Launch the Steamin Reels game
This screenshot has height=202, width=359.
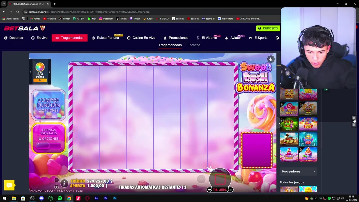coord(289,139)
